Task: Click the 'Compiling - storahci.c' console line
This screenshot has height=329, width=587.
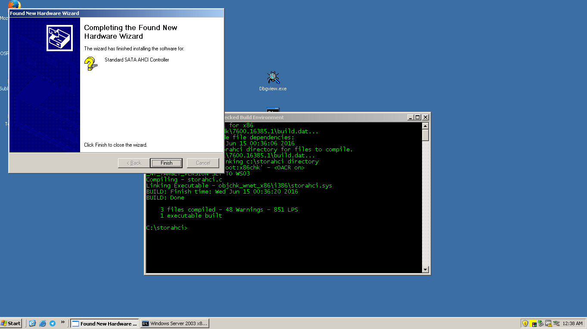Action: (184, 180)
